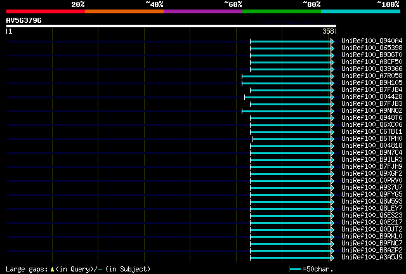The width and height of the screenshot is (406, 274).
Task: Click the yellow query gap marker in legend
Action: tap(52, 270)
